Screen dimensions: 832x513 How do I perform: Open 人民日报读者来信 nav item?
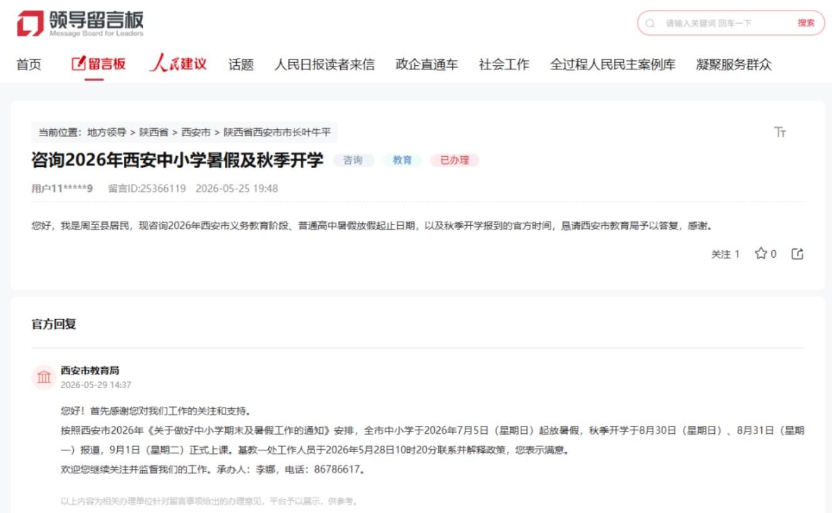(x=325, y=65)
